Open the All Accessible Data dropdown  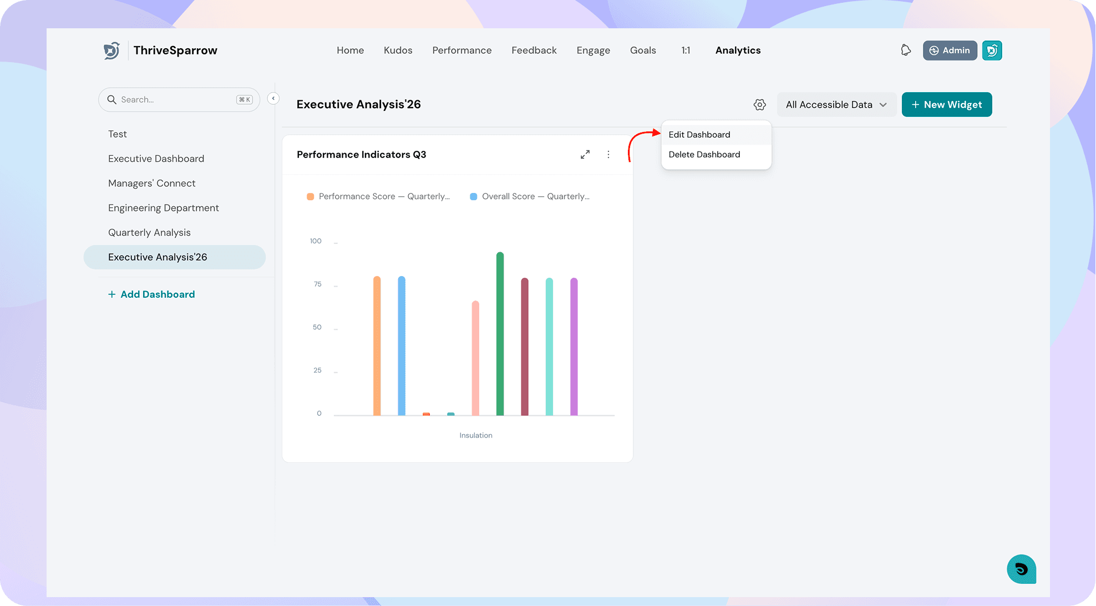point(836,105)
